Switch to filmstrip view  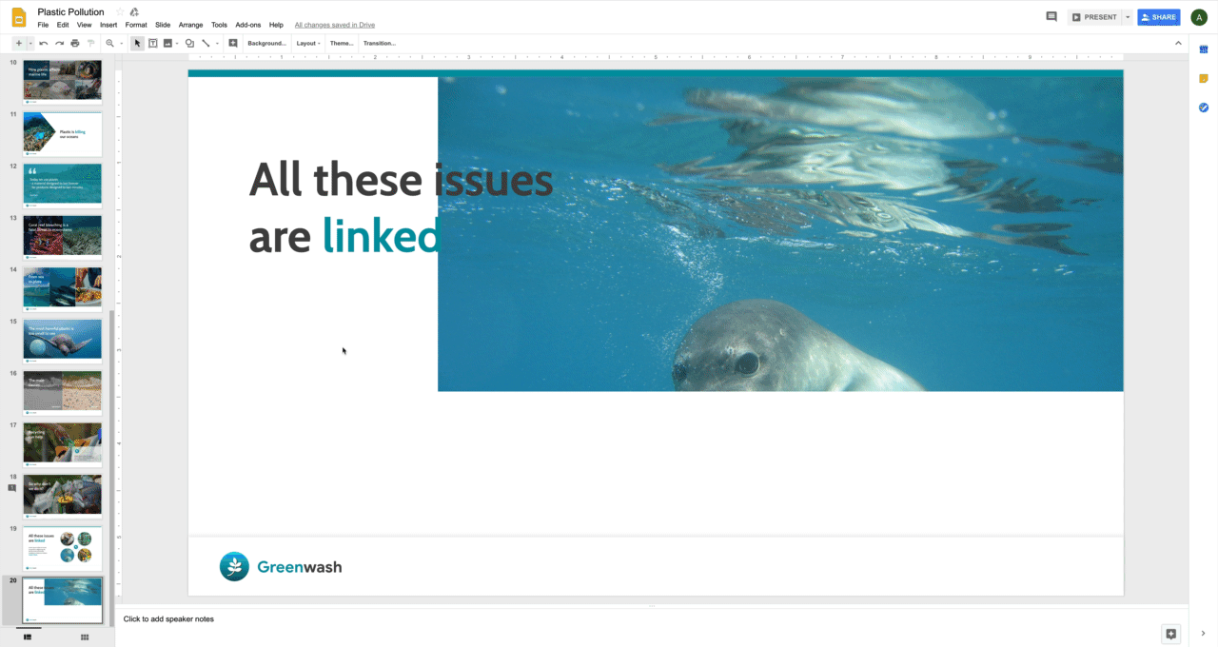(x=28, y=637)
